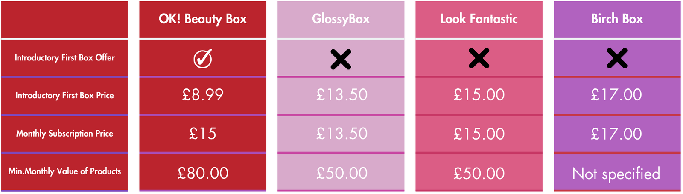This screenshot has width=683, height=194.
Task: Click GlossyBox £50.00 minimum value cell
Action: tap(341, 172)
